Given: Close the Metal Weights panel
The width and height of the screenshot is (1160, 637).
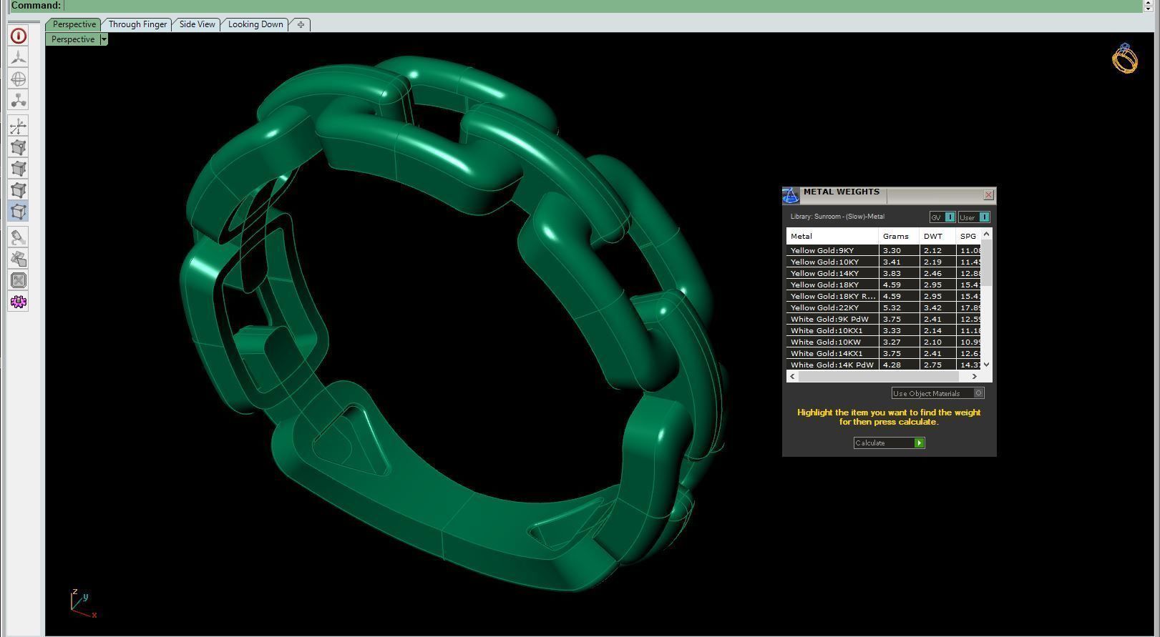Looking at the screenshot, I should [988, 194].
